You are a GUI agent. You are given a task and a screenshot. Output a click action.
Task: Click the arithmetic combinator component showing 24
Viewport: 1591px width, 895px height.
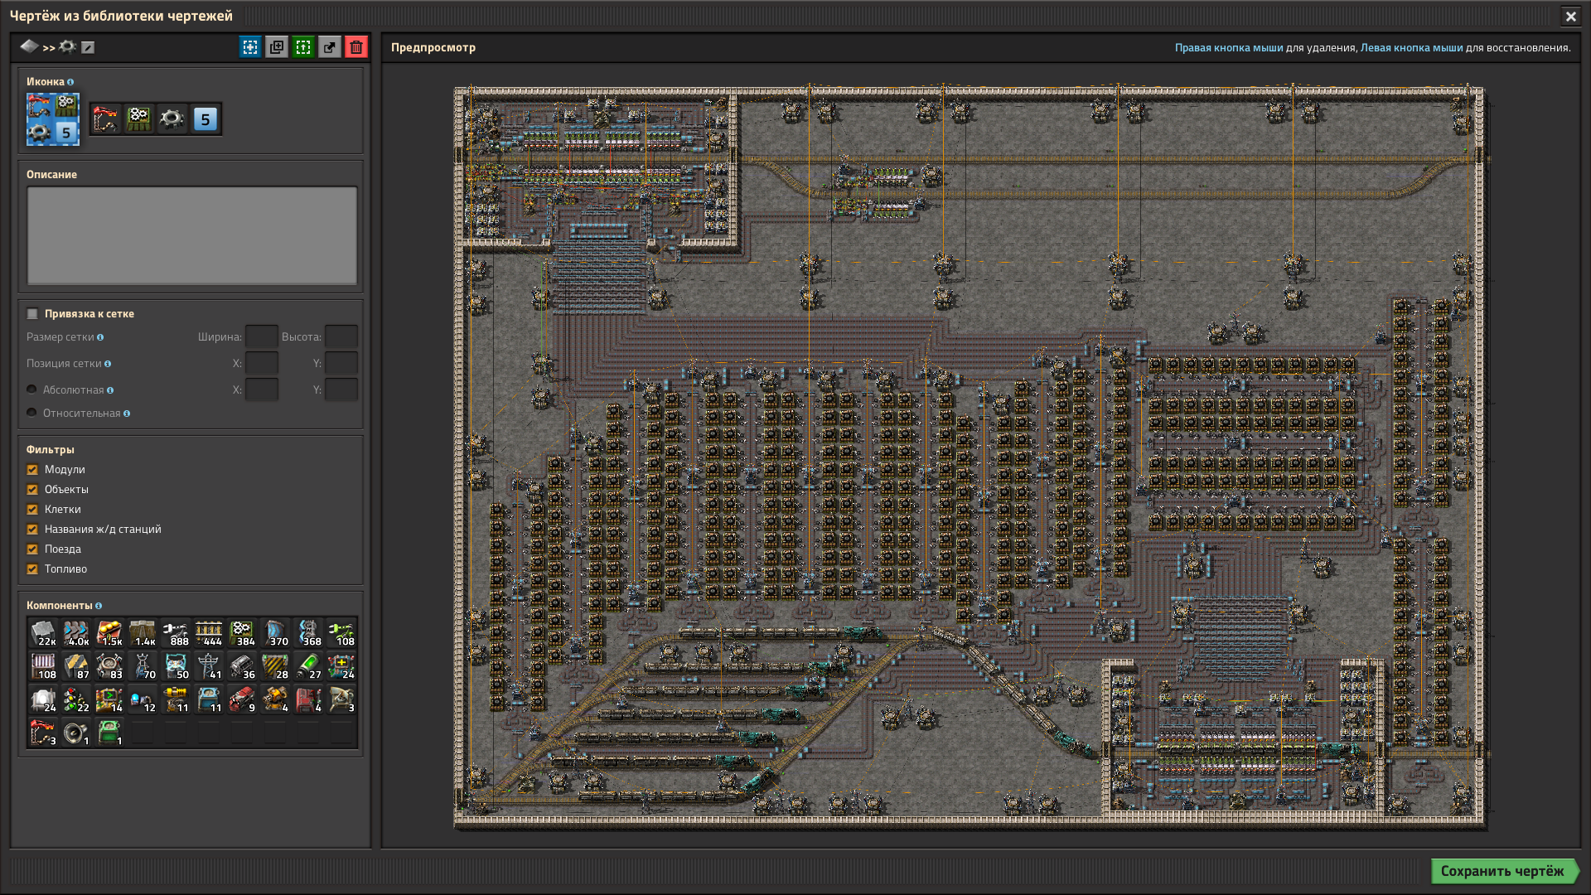pyautogui.click(x=341, y=666)
